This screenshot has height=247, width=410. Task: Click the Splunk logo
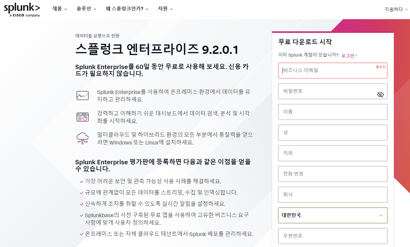22,10
